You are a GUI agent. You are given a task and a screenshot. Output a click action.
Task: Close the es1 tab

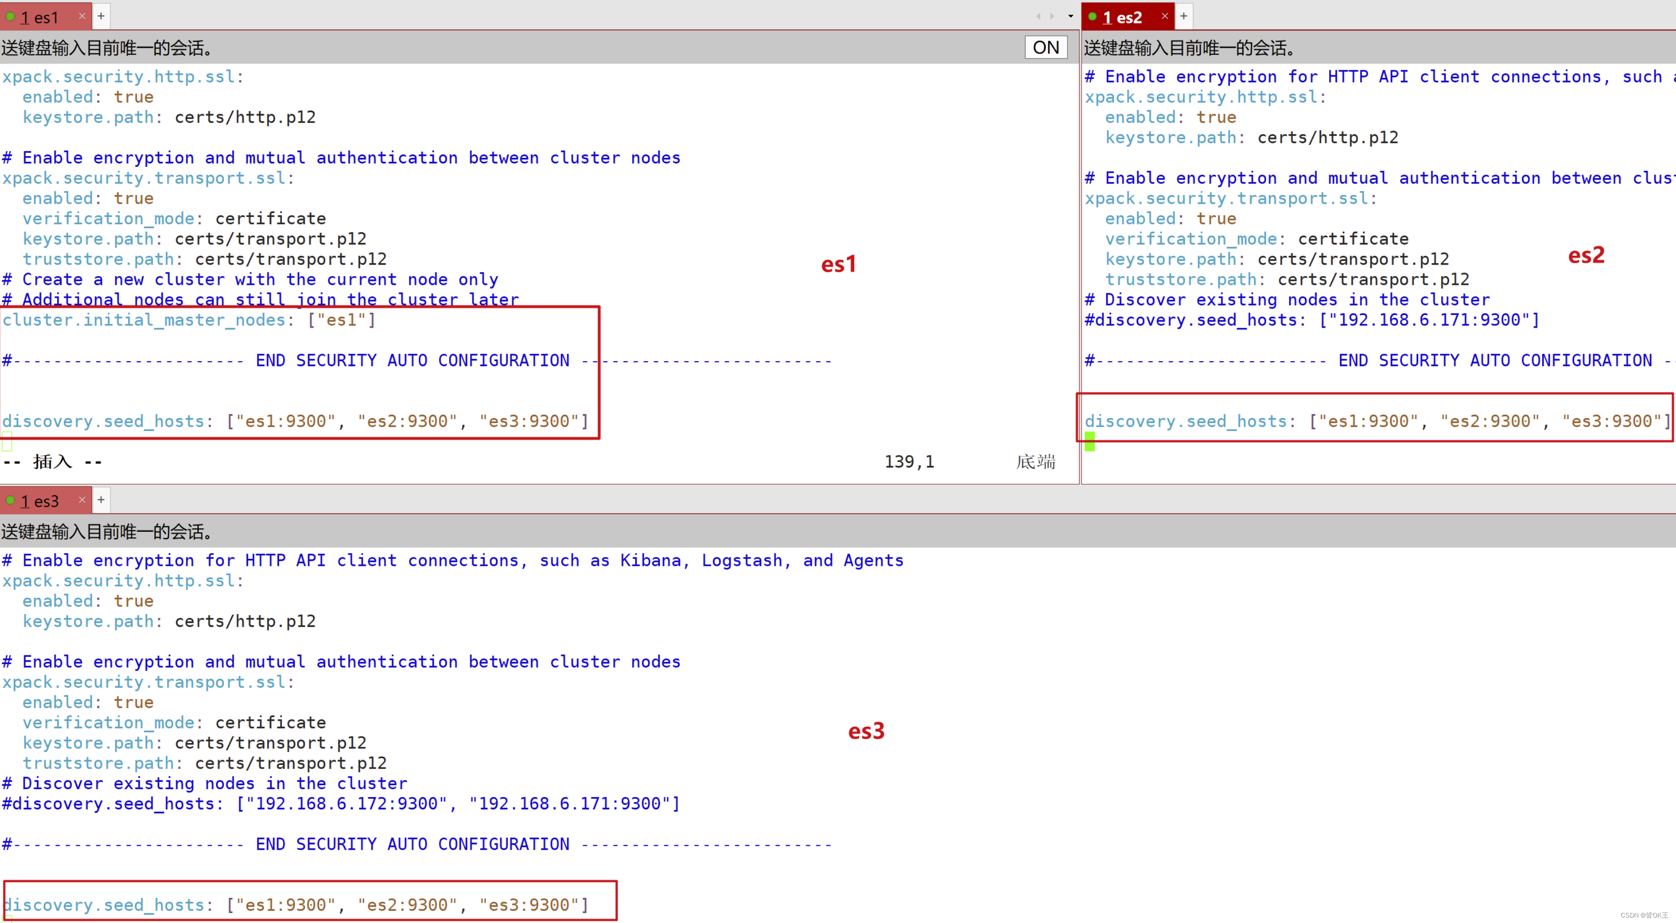pyautogui.click(x=82, y=16)
